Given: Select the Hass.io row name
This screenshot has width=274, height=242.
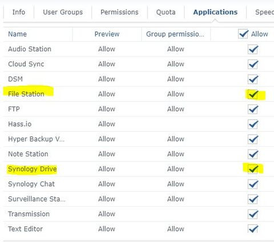Looking at the screenshot, I should 20,124.
